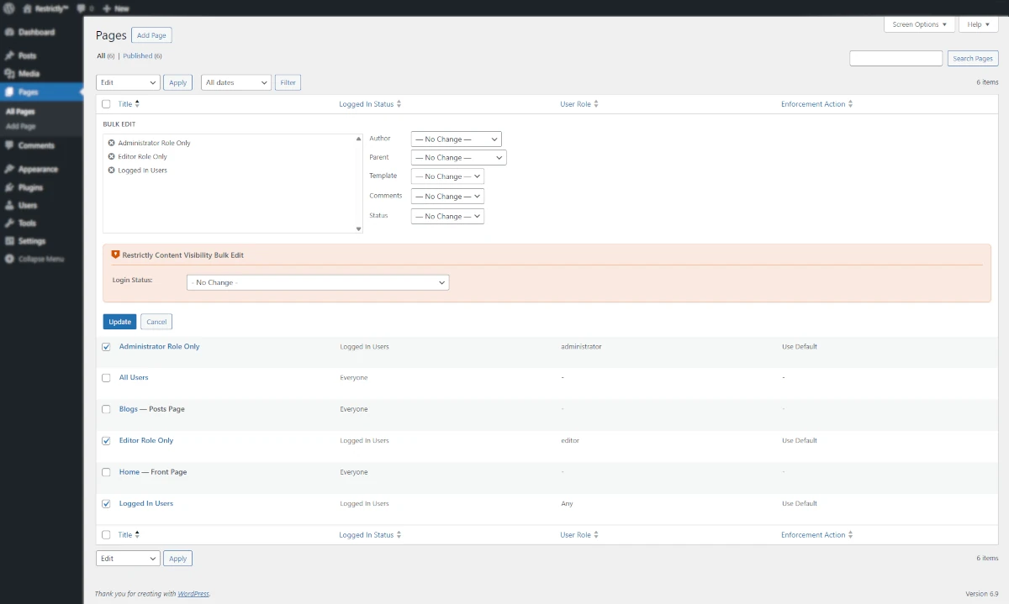Screen dimensions: 1009x604
Task: Open the Plugins menu in sidebar
Action: [x=30, y=187]
